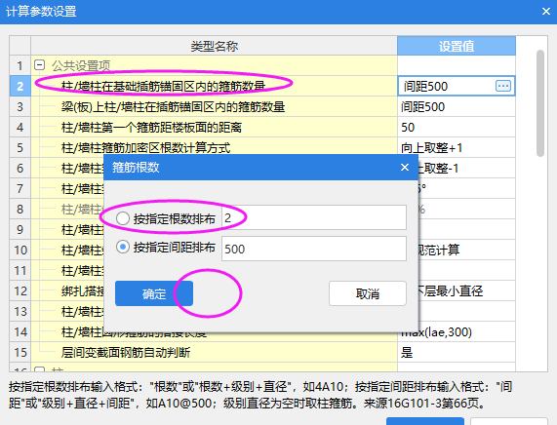The image size is (557, 425).
Task: Click the spacing input field containing 500
Action: point(314,249)
